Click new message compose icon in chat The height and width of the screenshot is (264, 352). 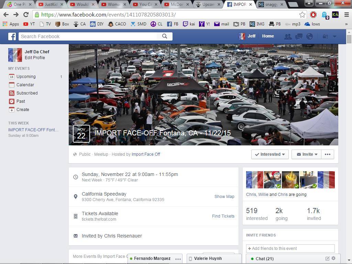pos(327,258)
